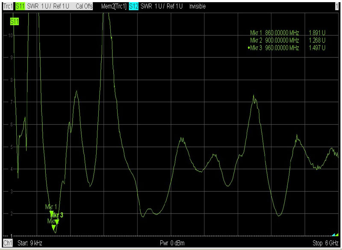Click the Trc1 trace name label
Screen dimensions: 342x250
pos(8,6)
